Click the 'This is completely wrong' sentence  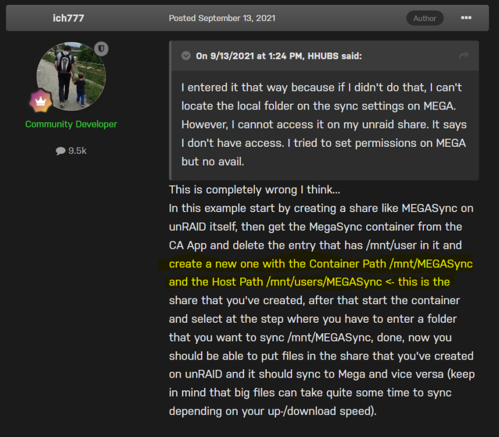tap(254, 189)
